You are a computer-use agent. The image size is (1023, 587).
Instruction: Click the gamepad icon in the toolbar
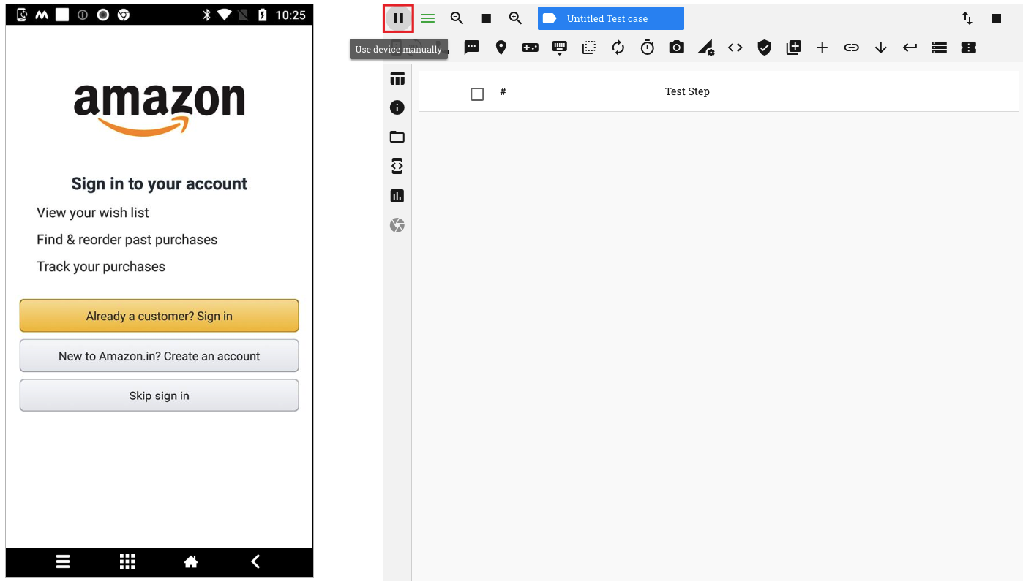pyautogui.click(x=531, y=48)
